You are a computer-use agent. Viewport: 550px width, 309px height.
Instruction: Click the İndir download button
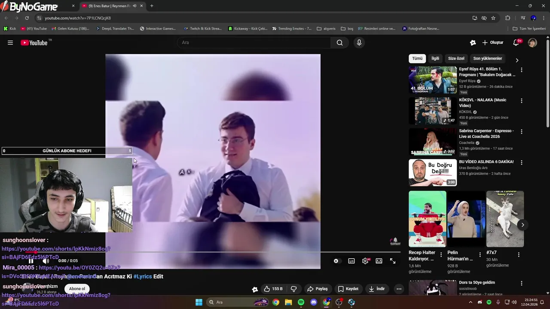coord(377,289)
